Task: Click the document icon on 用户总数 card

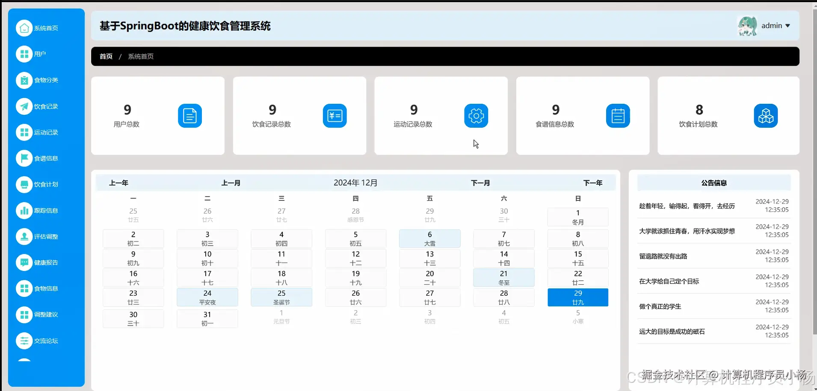Action: click(190, 115)
